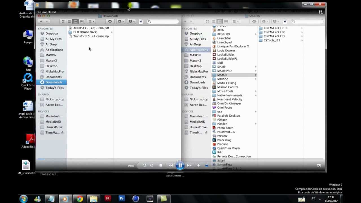The image size is (361, 203).
Task: Click the search field in MAXON window
Action: [307, 21]
